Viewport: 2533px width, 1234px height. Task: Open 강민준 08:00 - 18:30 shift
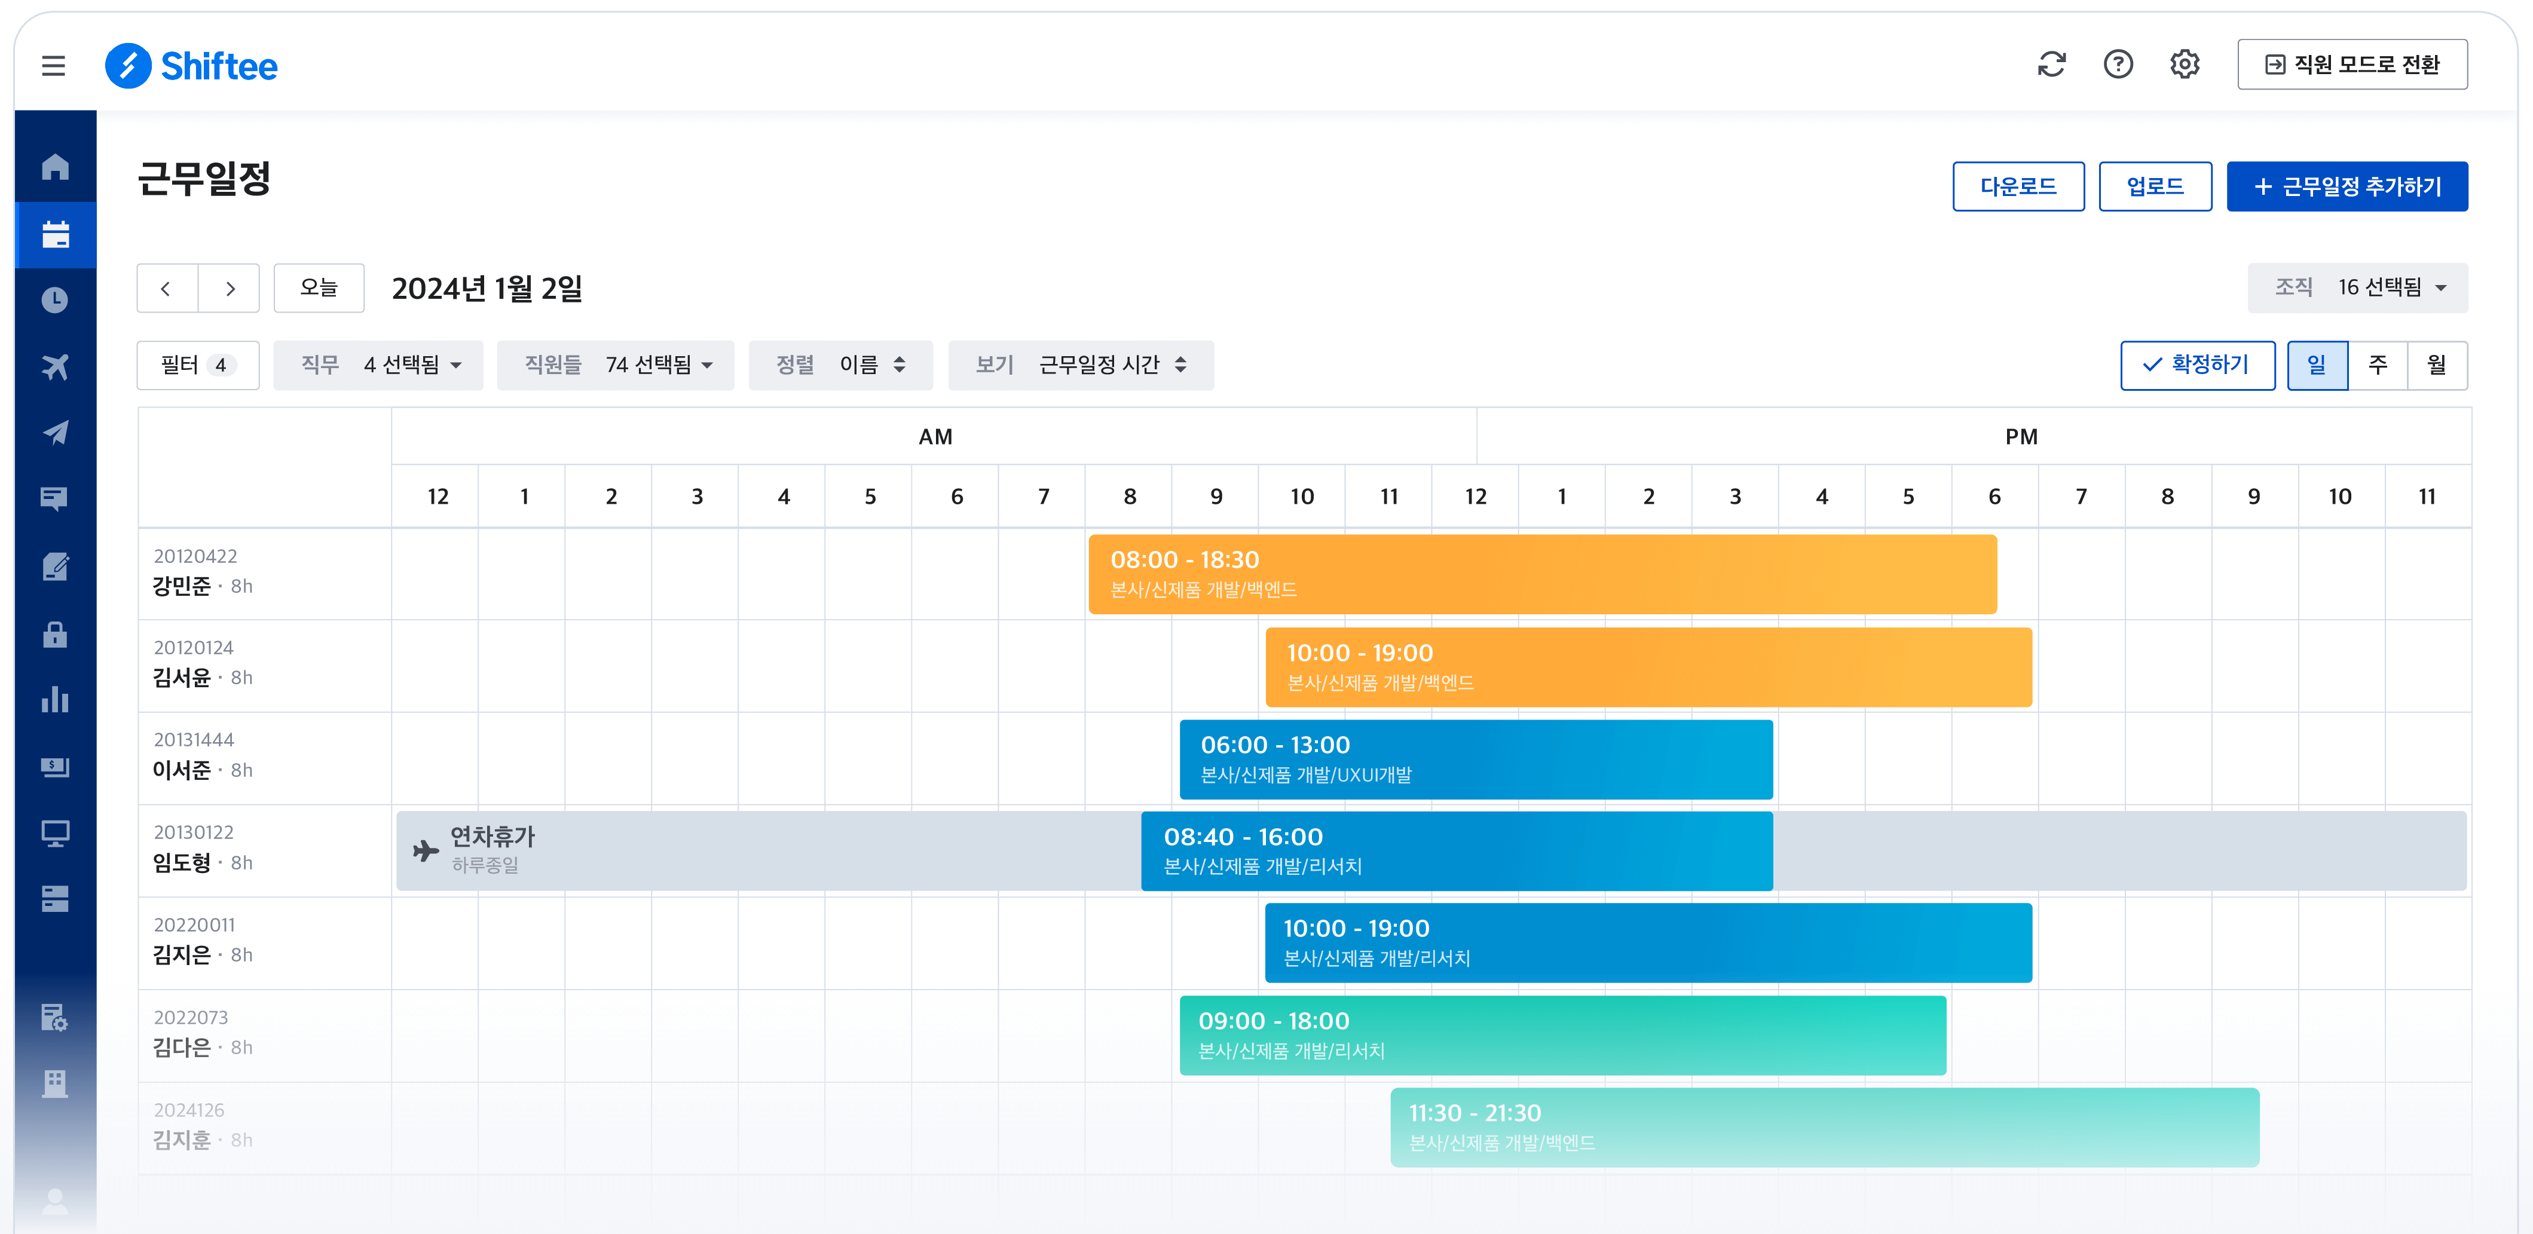pos(1542,574)
